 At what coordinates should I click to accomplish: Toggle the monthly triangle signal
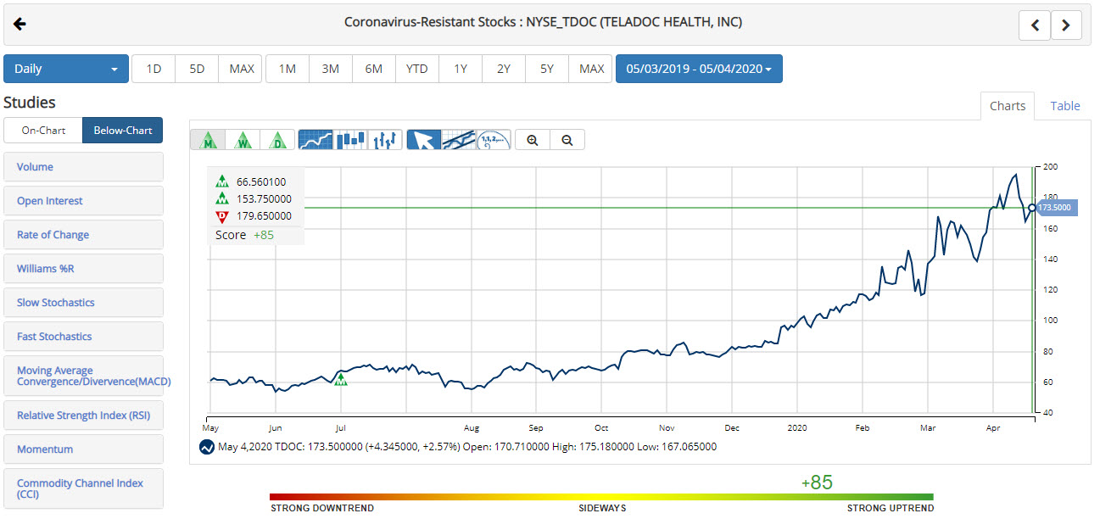pos(207,140)
